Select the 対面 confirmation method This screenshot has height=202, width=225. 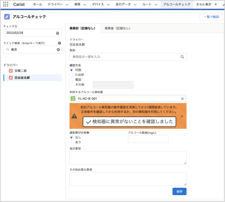click(x=72, y=70)
